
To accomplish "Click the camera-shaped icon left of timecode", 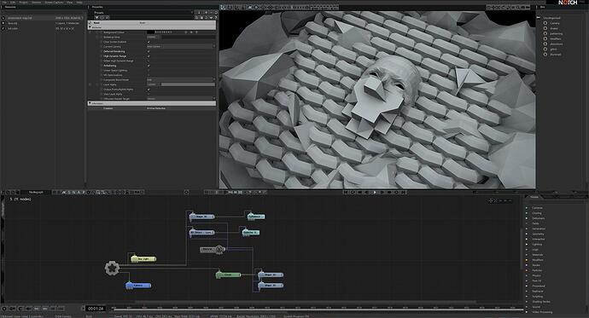I will pos(13,309).
